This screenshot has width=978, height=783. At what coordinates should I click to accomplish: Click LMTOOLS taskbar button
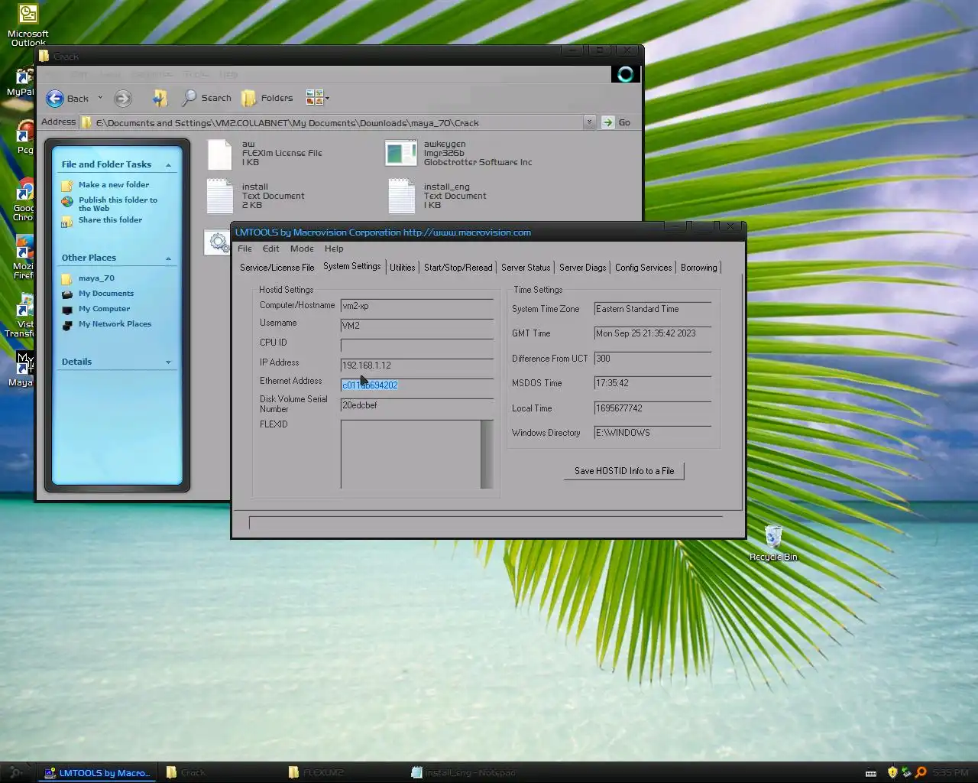[97, 772]
